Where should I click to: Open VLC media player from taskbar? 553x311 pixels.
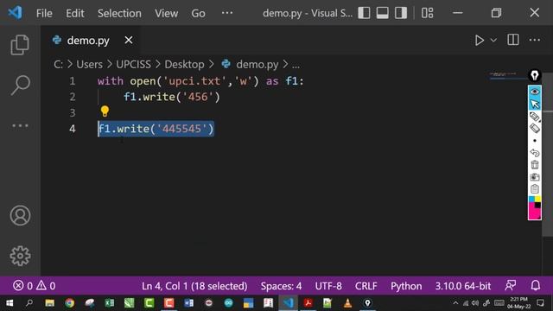[347, 303]
